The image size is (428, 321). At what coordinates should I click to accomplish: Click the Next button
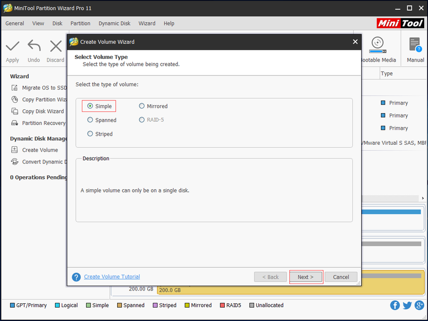305,277
